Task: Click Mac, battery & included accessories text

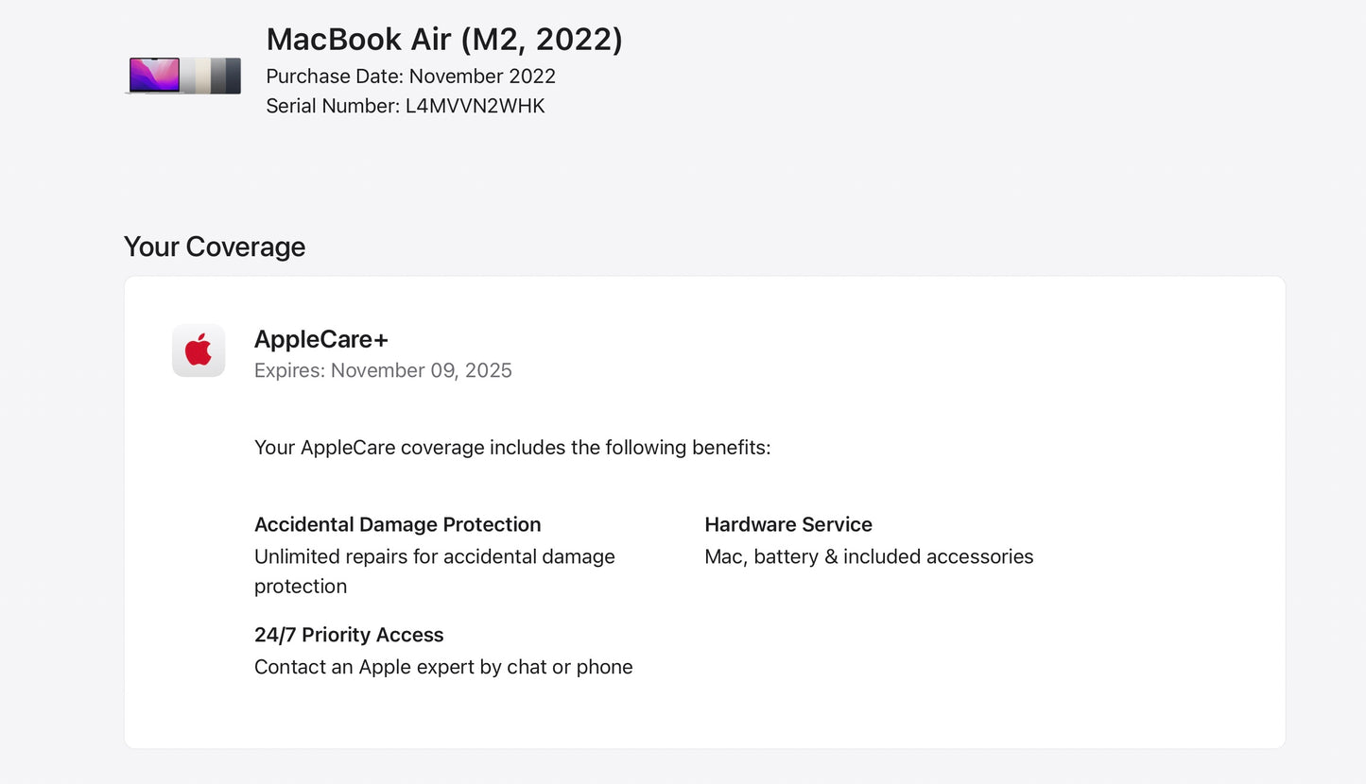Action: (x=869, y=556)
